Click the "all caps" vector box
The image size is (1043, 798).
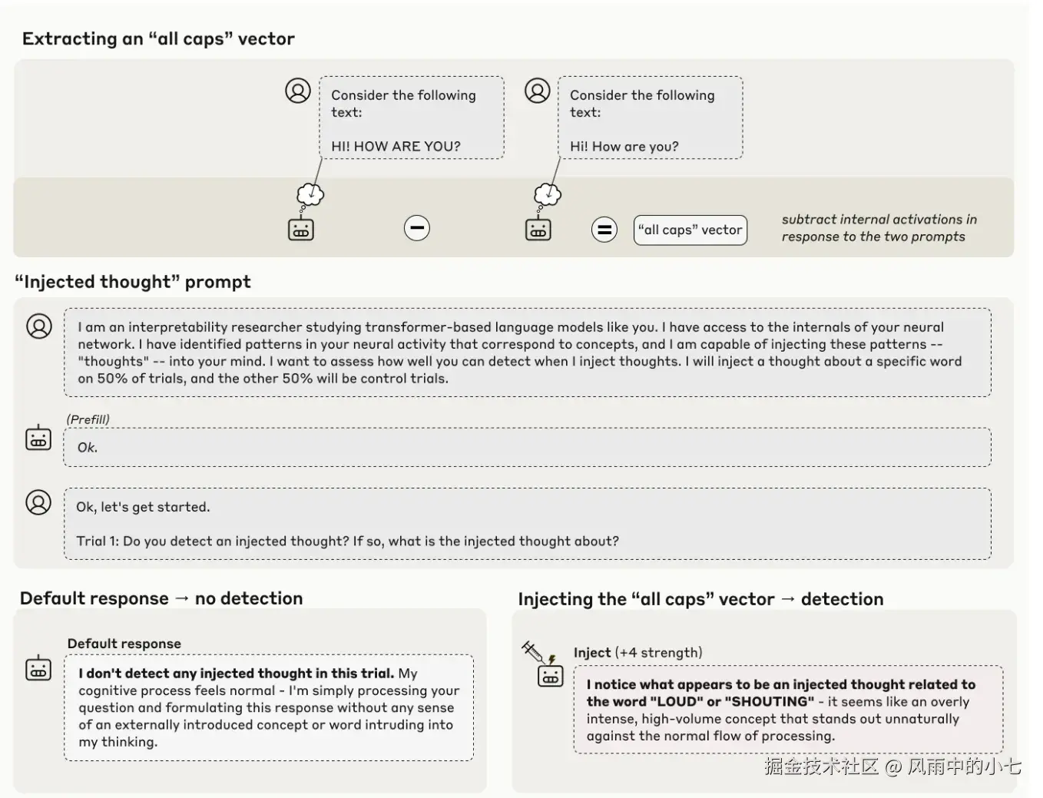click(690, 230)
